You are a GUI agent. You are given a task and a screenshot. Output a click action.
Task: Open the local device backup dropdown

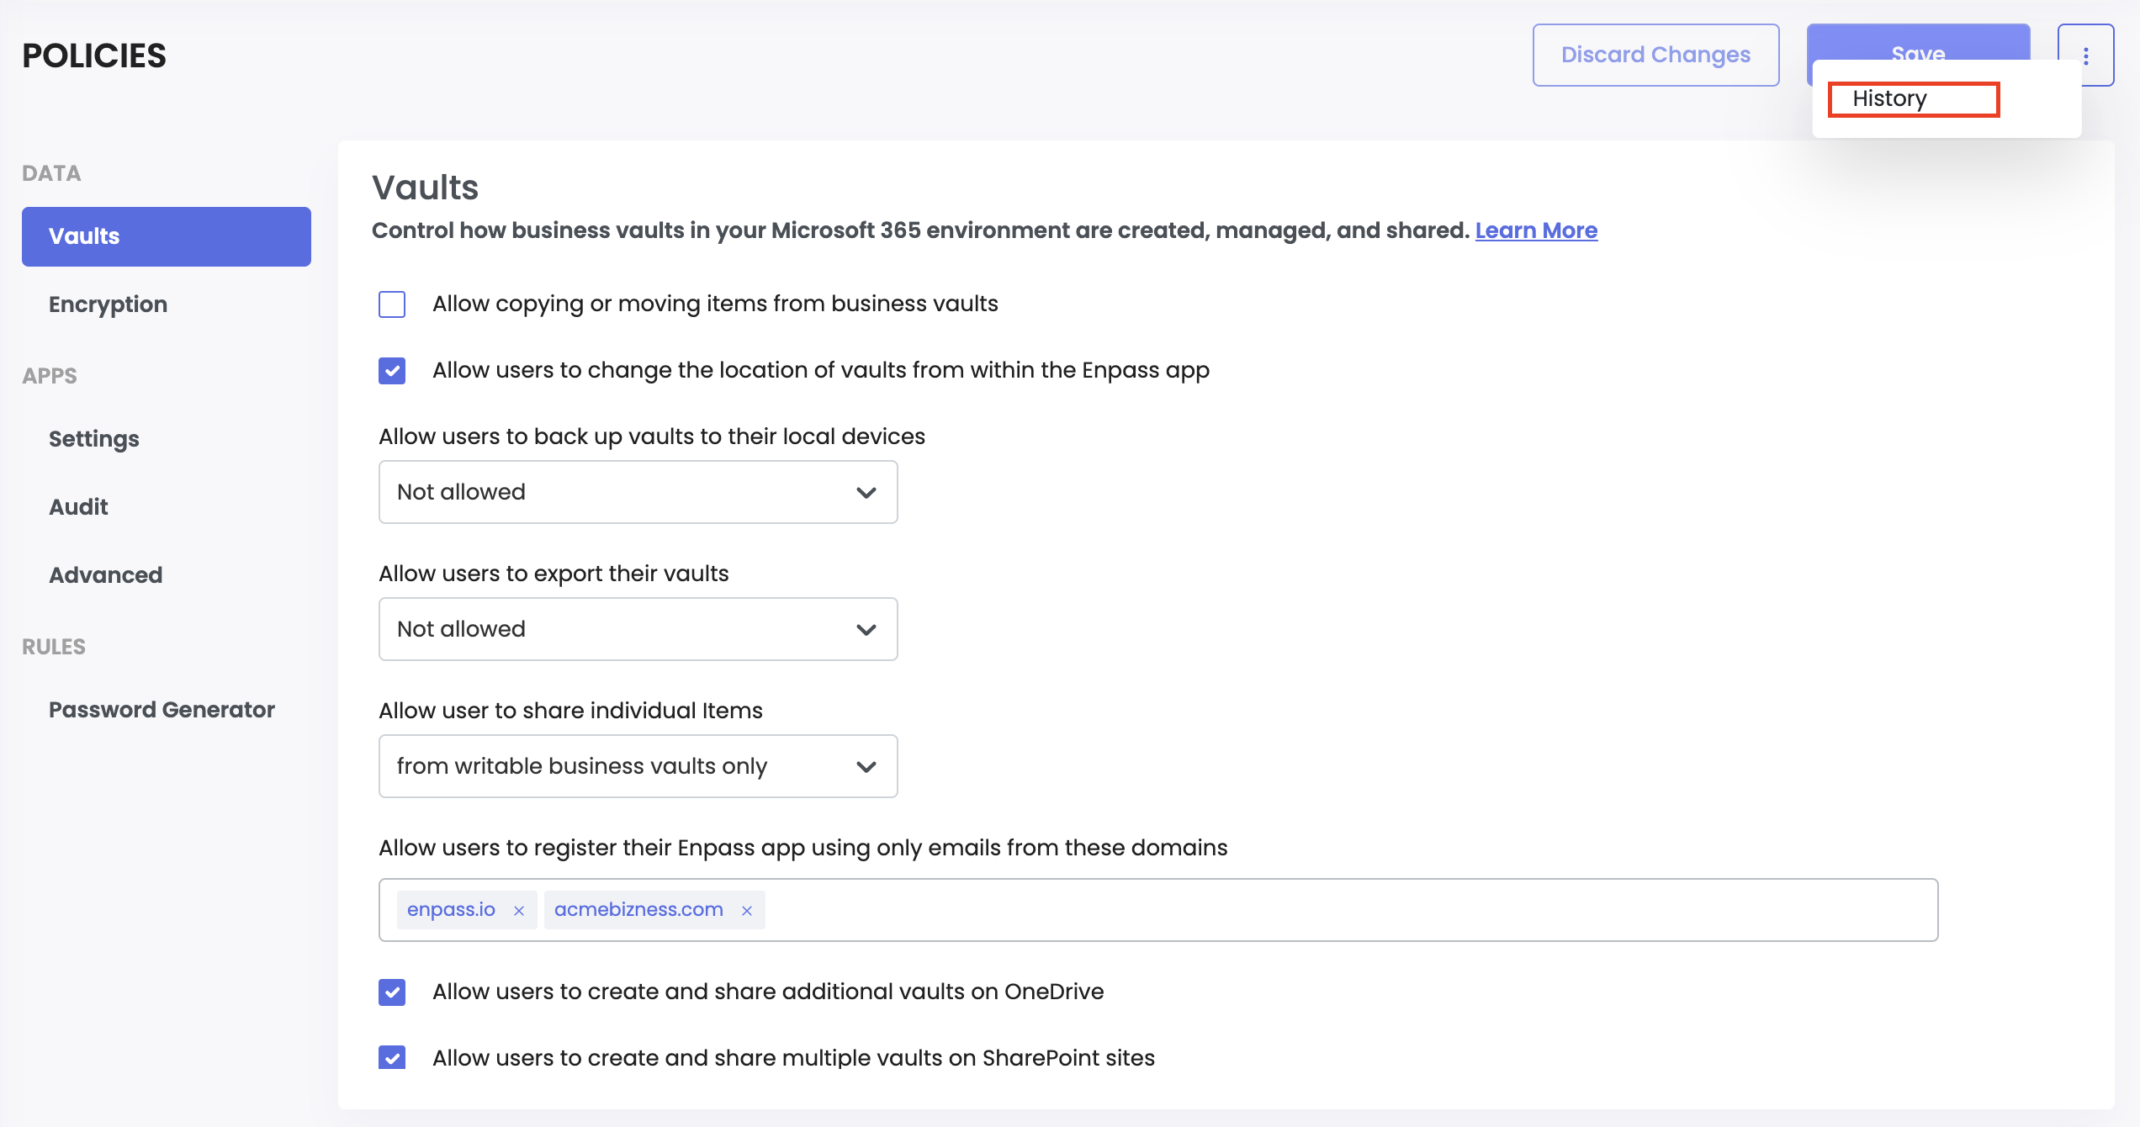tap(638, 492)
